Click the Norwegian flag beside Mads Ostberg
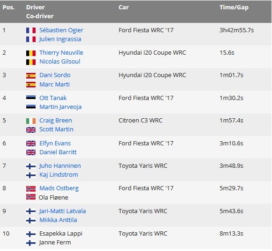This screenshot has width=272, height=251. click(x=31, y=188)
